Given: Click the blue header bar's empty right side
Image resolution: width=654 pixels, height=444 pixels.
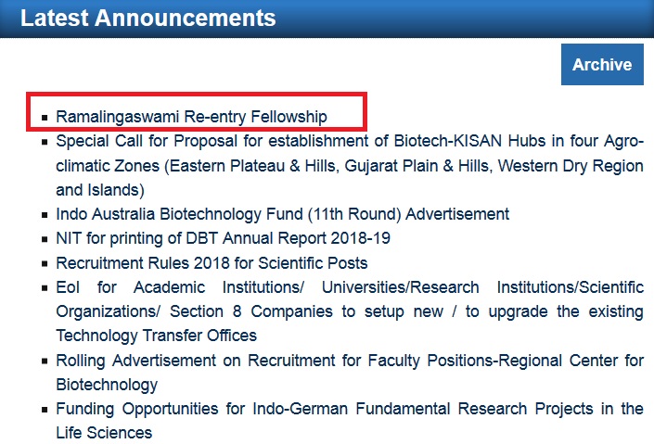Looking at the screenshot, I should click(x=510, y=18).
